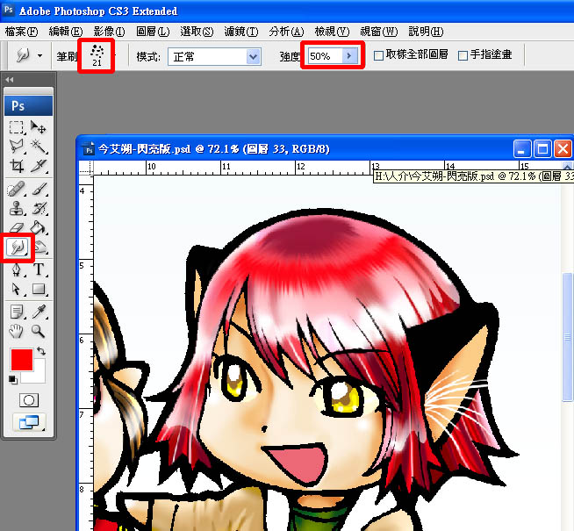Maximize the 今艾朔-閃亮版.psd document window
The width and height of the screenshot is (574, 531).
tap(542, 149)
